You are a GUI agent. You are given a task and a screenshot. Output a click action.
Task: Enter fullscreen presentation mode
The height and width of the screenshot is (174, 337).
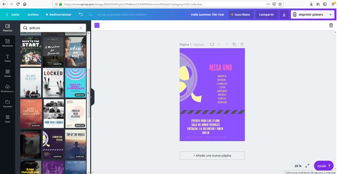tap(307, 166)
